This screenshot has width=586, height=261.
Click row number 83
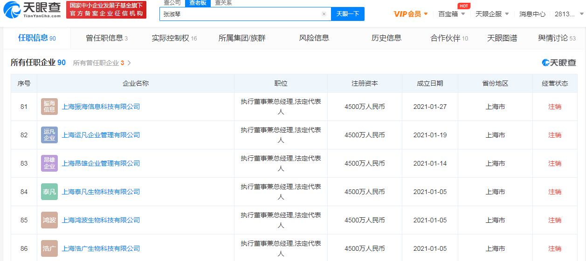tap(24, 163)
